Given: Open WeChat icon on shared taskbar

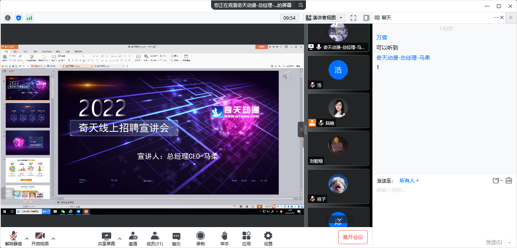Looking at the screenshot, I should point(63,212).
